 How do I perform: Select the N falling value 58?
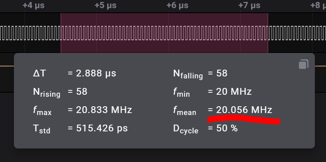coord(222,73)
